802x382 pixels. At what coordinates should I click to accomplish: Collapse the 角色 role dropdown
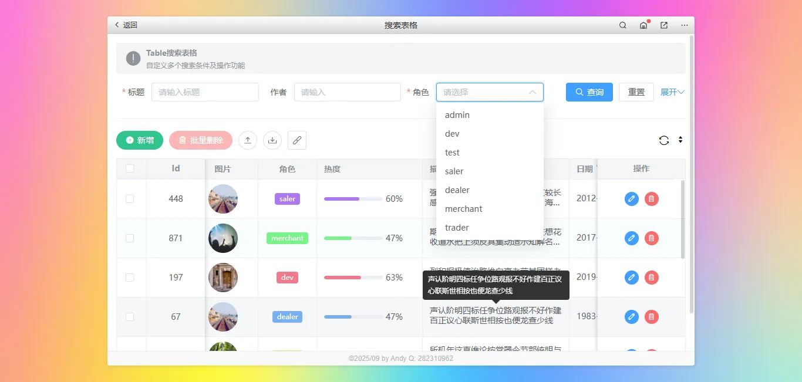click(x=532, y=92)
